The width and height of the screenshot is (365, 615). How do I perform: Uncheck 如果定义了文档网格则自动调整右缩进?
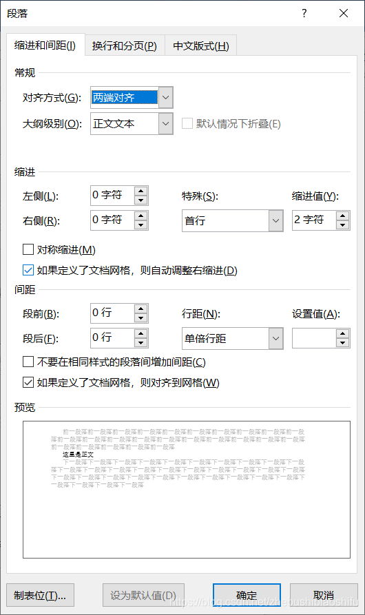point(28,270)
